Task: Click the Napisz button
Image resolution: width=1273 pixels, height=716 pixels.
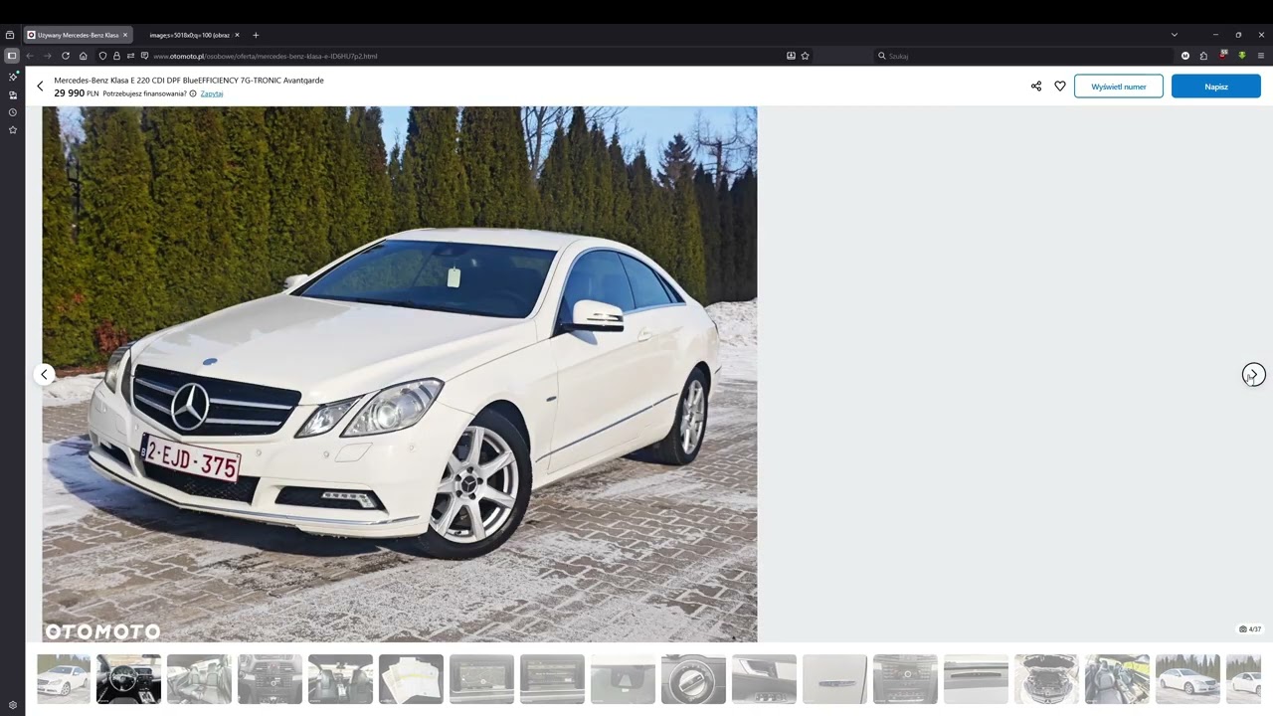Action: coord(1216,87)
